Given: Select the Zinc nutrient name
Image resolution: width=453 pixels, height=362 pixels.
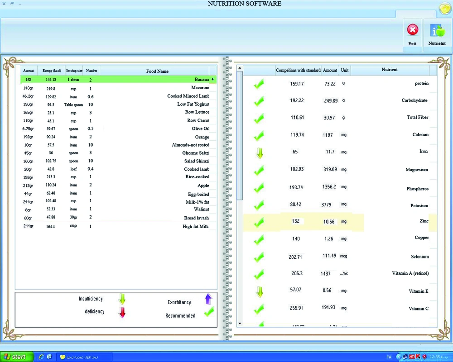Looking at the screenshot, I should 424,221.
